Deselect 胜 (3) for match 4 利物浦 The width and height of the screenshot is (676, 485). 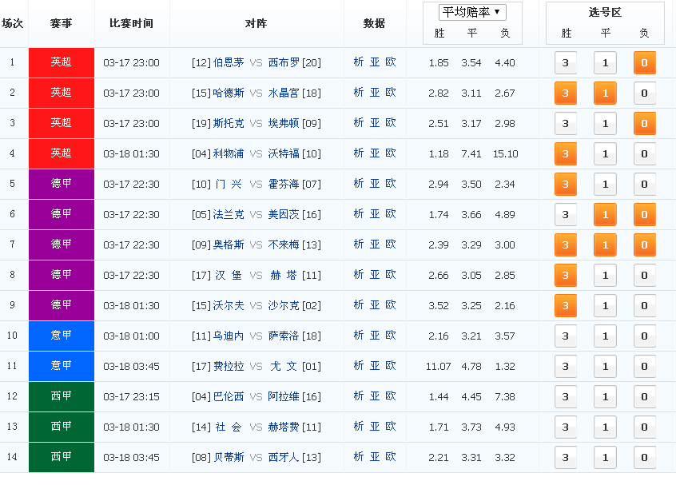565,154
